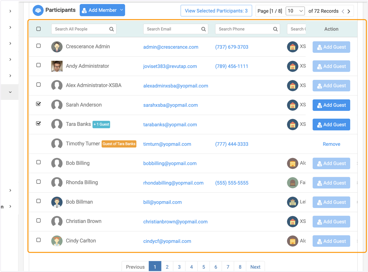This screenshot has width=368, height=272.
Task: Select the Bob Billman checkbox
Action: click(38, 201)
